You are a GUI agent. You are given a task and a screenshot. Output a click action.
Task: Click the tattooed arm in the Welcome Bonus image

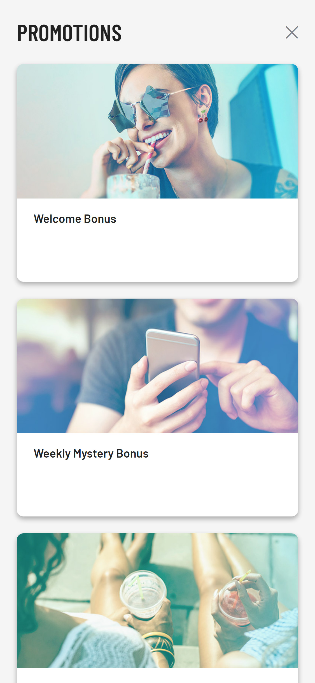tap(287, 184)
